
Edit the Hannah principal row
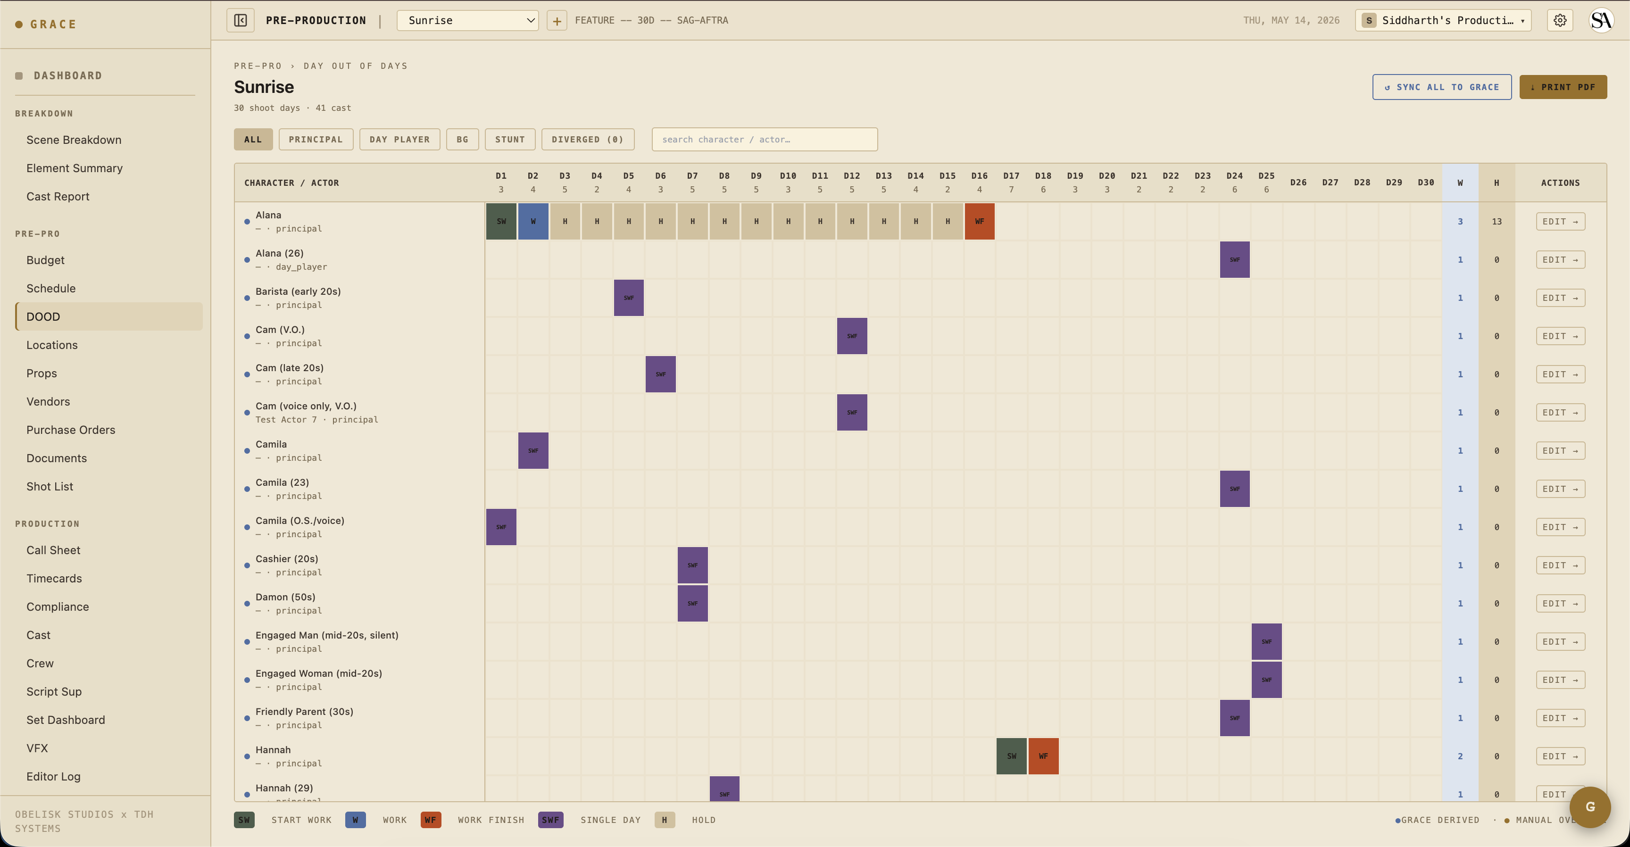pyautogui.click(x=1560, y=756)
